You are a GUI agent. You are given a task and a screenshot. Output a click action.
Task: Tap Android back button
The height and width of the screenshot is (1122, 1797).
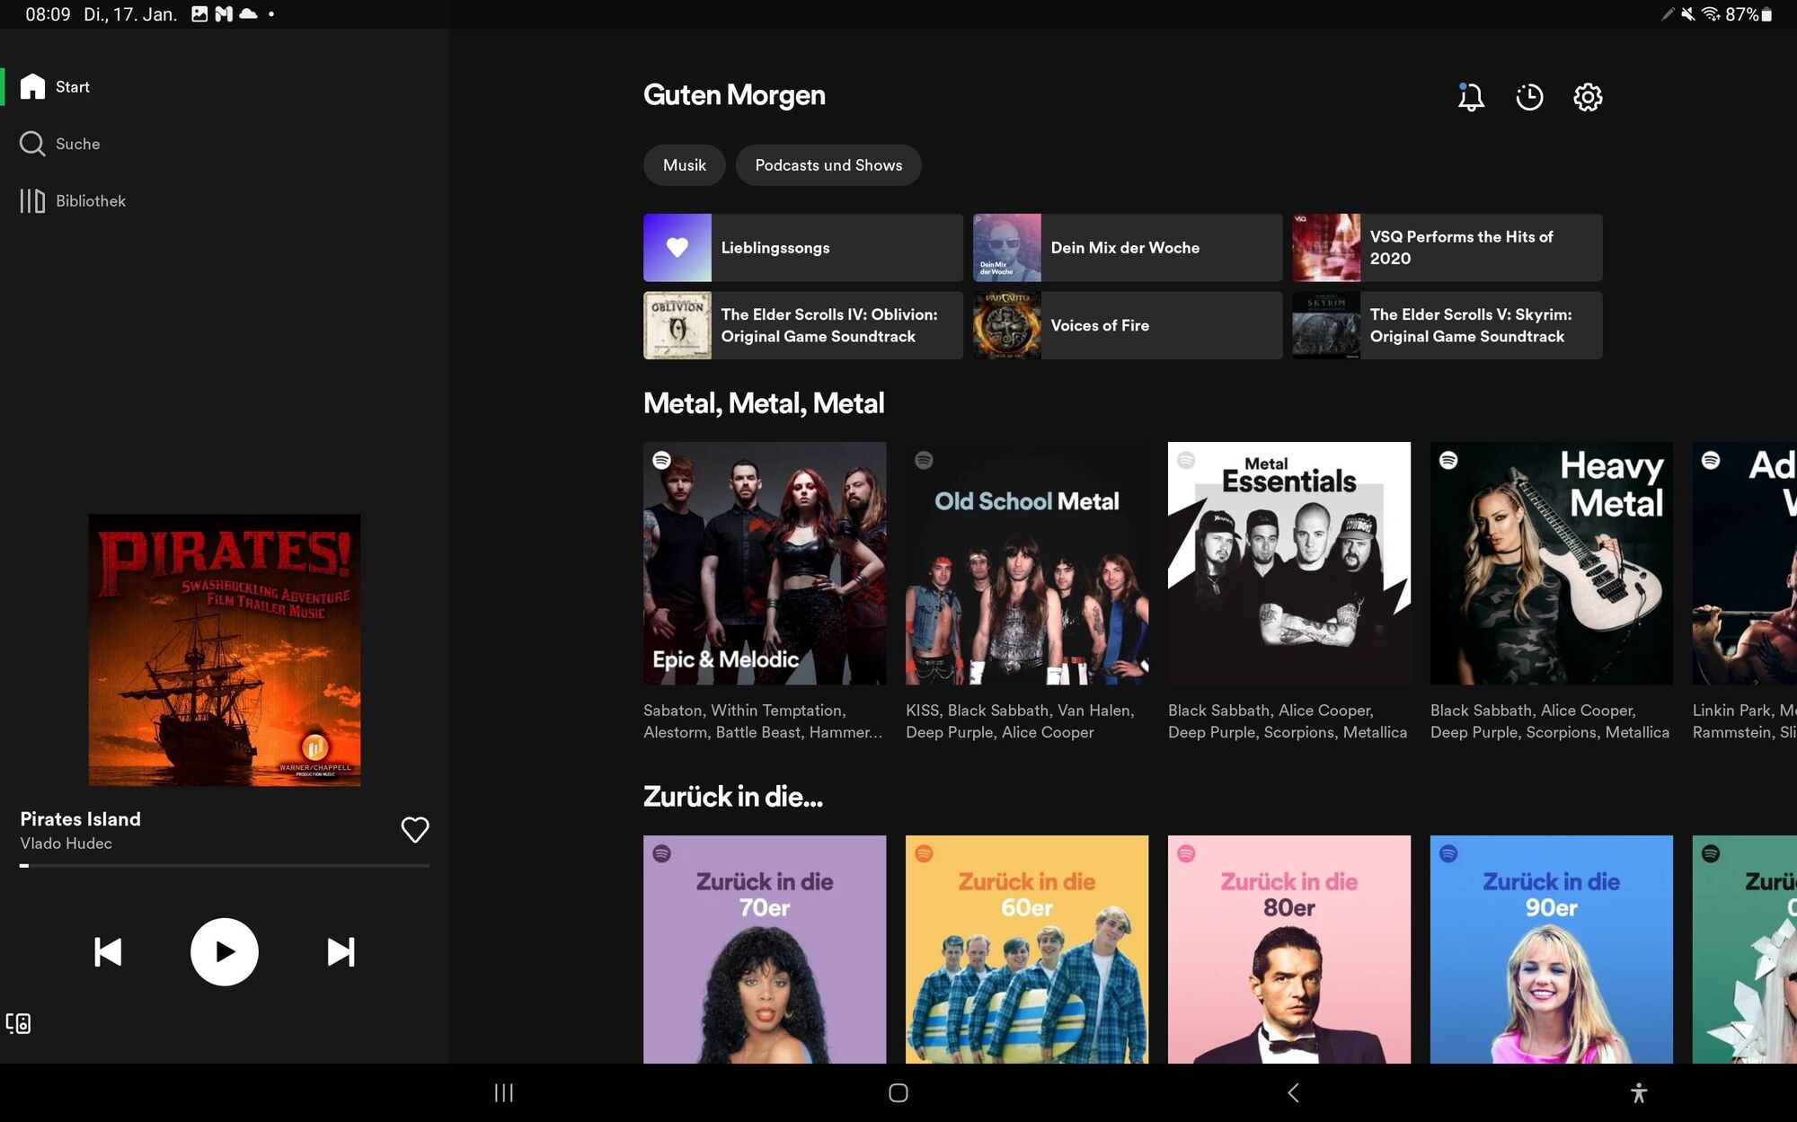pyautogui.click(x=1293, y=1092)
